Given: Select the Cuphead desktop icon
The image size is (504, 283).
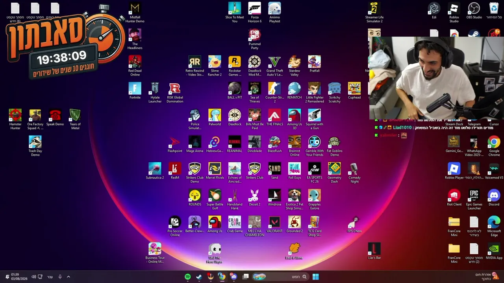Looking at the screenshot, I should 354,91.
